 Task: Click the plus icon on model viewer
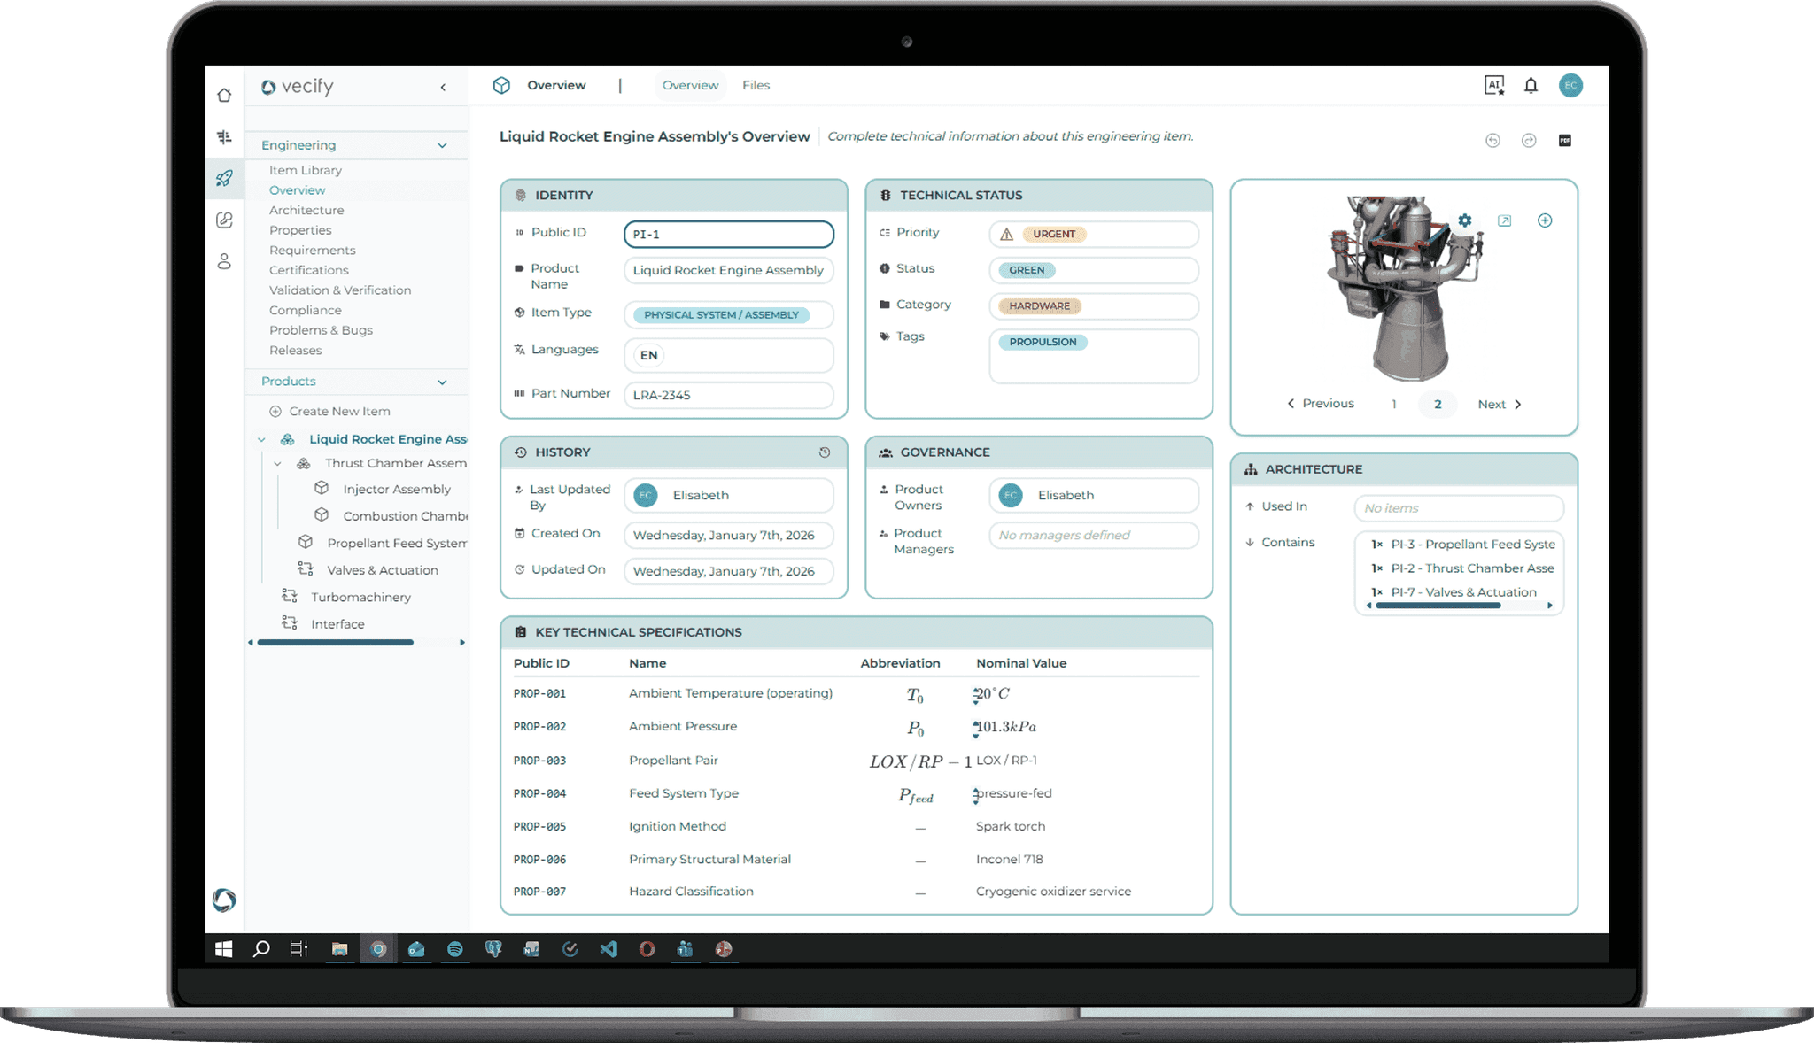(1545, 220)
